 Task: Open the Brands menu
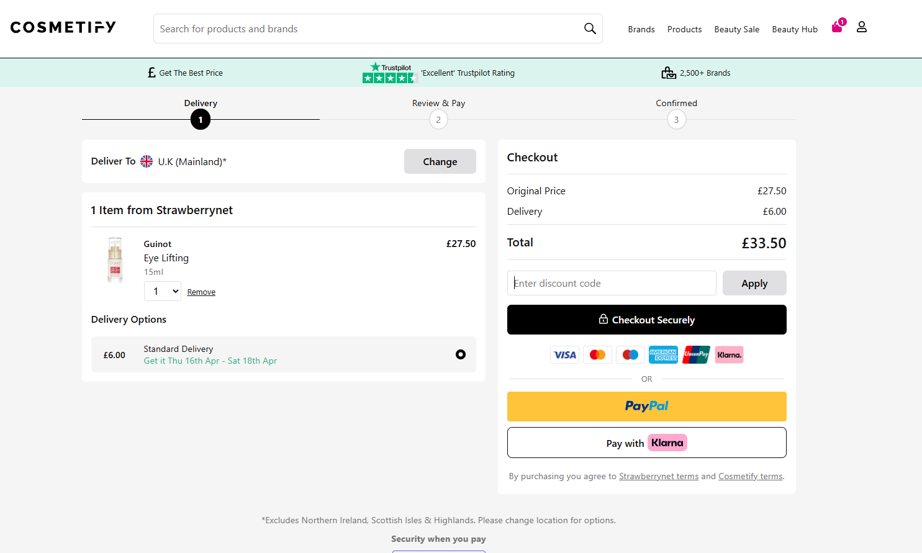click(x=641, y=29)
